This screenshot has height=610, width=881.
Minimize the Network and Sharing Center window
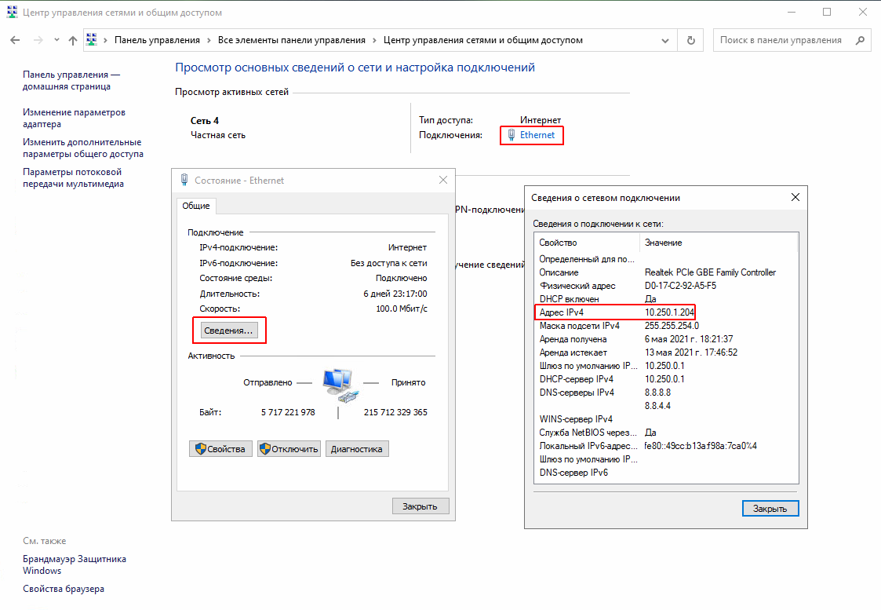tap(792, 12)
